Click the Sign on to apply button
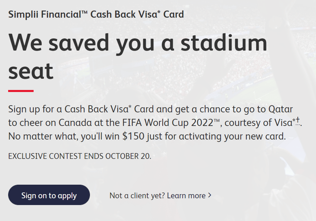The width and height of the screenshot is (316, 221). [x=49, y=195]
